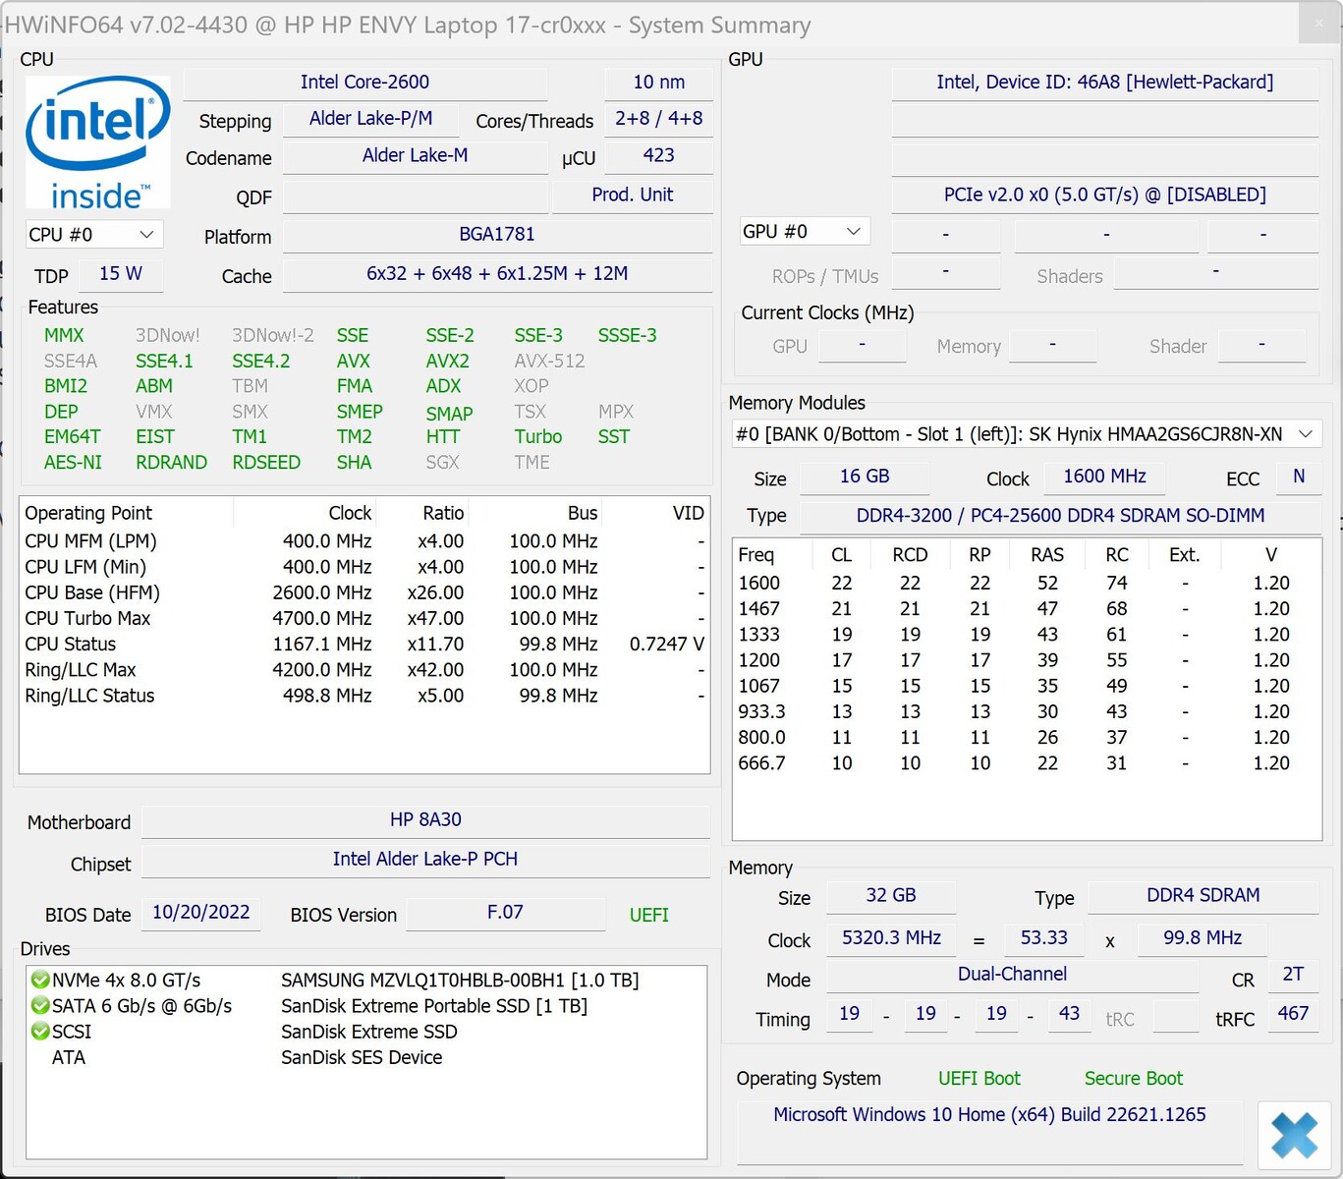Click the Intel inside logo
The height and width of the screenshot is (1179, 1343).
click(x=97, y=142)
